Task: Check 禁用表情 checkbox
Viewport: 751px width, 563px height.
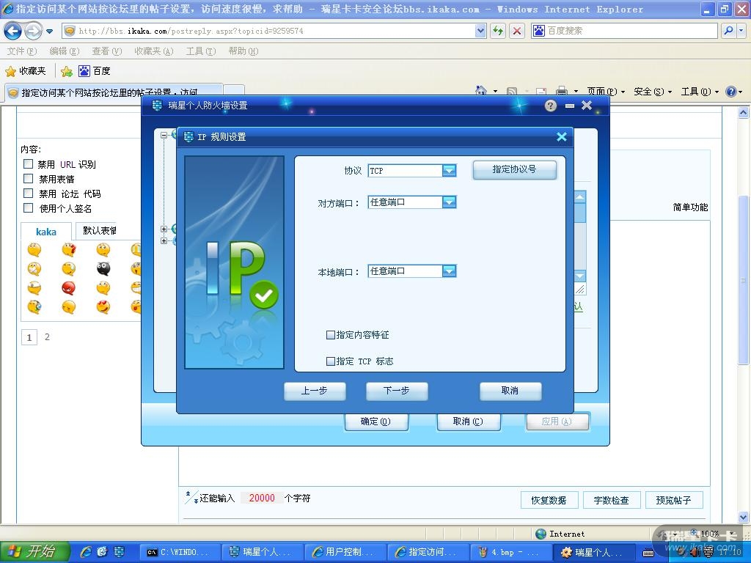Action: click(x=29, y=179)
